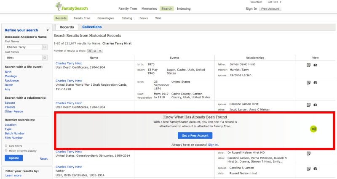Screen dimensions: 337x179
Task: Go to Wiki section
Action: tap(158, 18)
